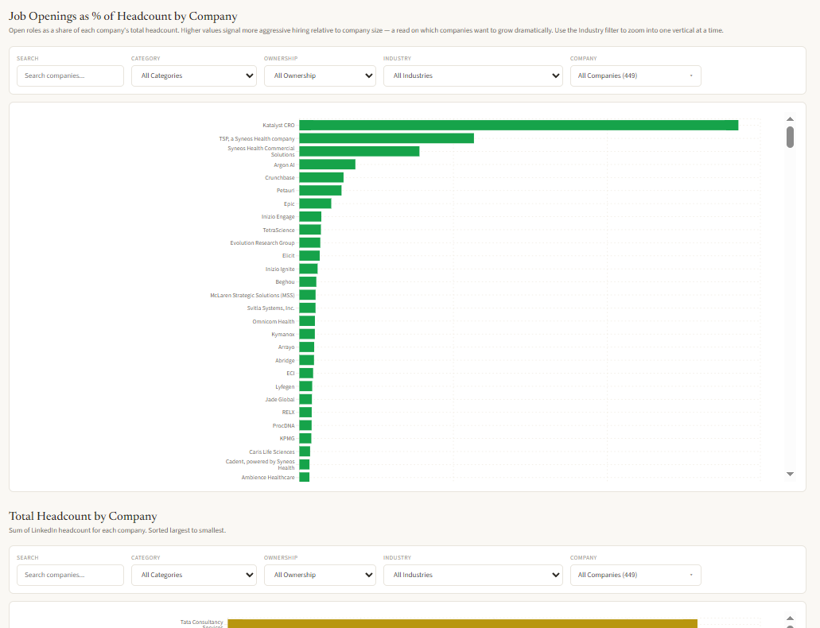Click the KPMG label
The image size is (820, 628).
pyautogui.click(x=287, y=439)
